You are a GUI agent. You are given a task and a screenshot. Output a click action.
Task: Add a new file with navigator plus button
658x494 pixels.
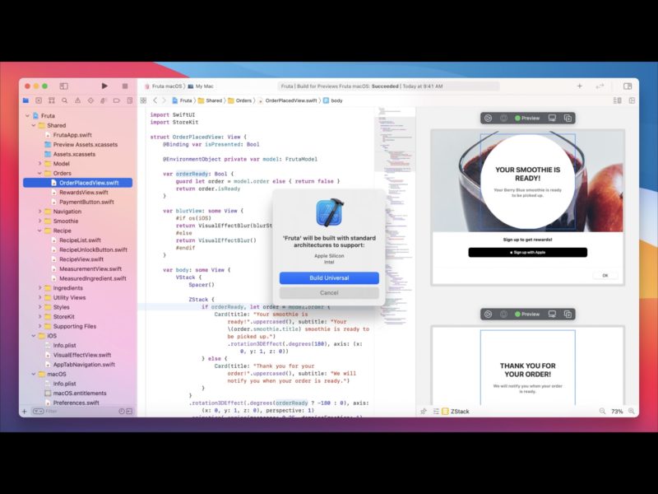click(x=25, y=411)
